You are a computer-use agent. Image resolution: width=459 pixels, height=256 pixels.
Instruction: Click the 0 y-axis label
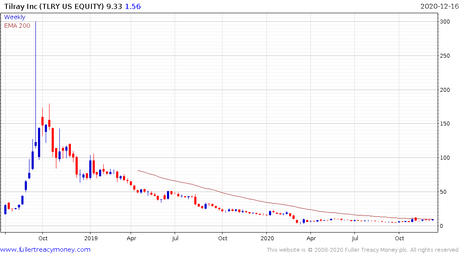(x=442, y=226)
